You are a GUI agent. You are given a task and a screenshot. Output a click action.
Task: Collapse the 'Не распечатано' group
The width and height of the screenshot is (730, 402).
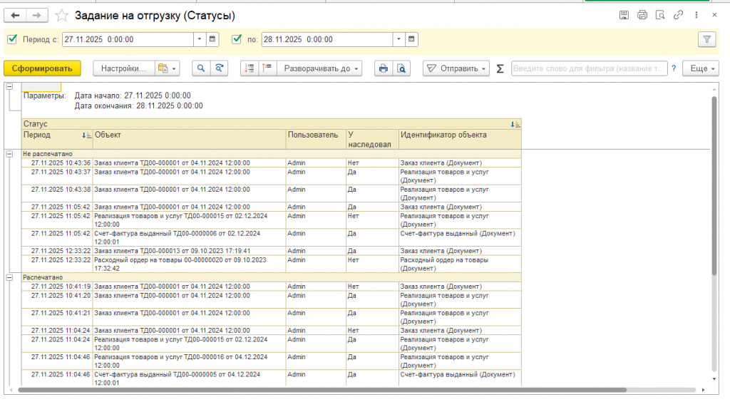click(9, 153)
